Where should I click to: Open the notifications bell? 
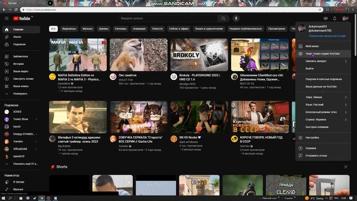[335, 18]
